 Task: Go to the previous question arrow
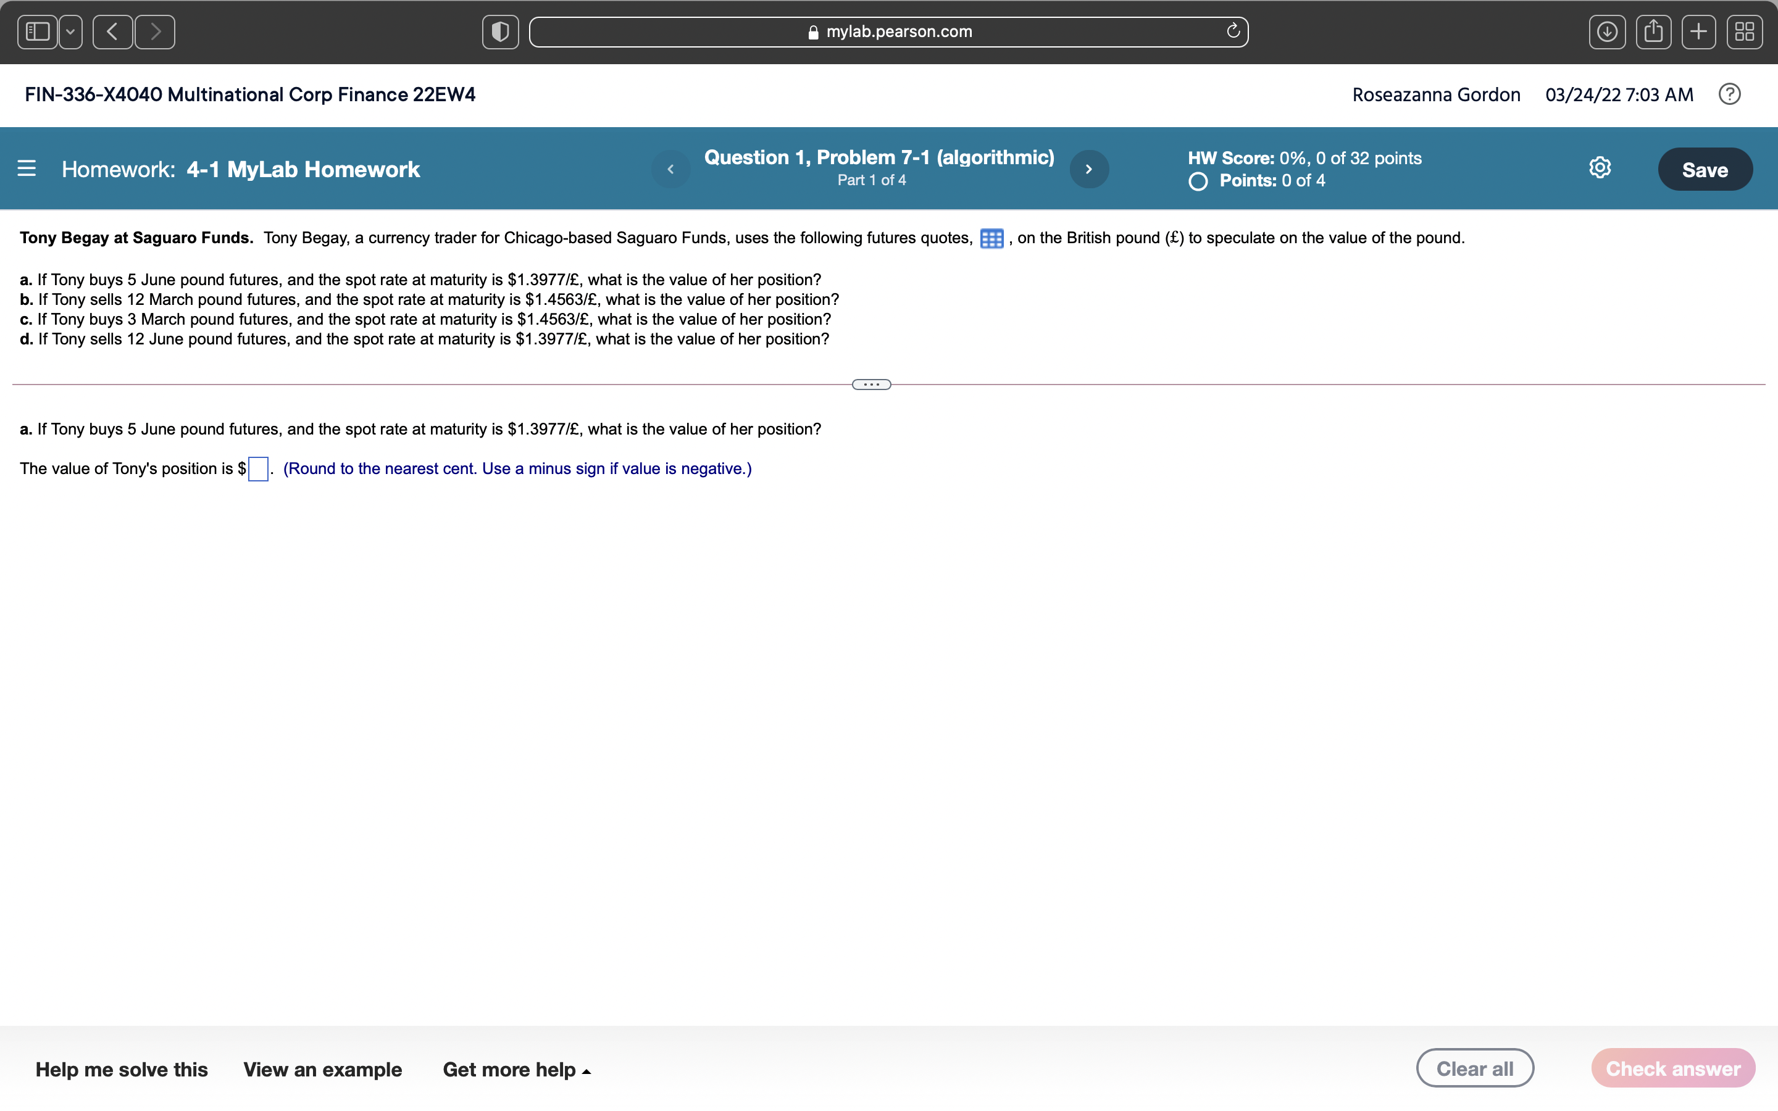(670, 169)
